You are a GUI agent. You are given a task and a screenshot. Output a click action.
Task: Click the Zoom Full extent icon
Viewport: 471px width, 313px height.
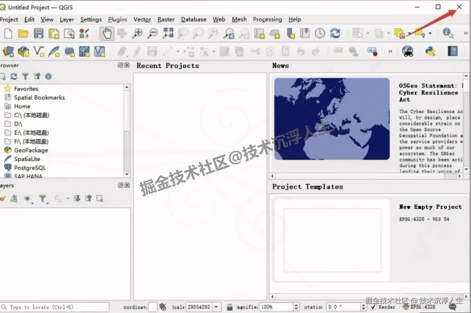(168, 33)
